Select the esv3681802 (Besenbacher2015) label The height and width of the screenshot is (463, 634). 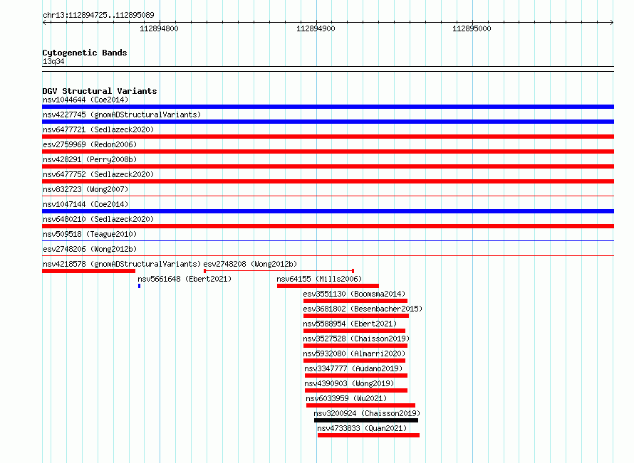pyautogui.click(x=363, y=309)
